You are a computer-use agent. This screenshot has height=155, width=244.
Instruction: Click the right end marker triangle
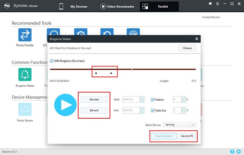[x=111, y=73]
